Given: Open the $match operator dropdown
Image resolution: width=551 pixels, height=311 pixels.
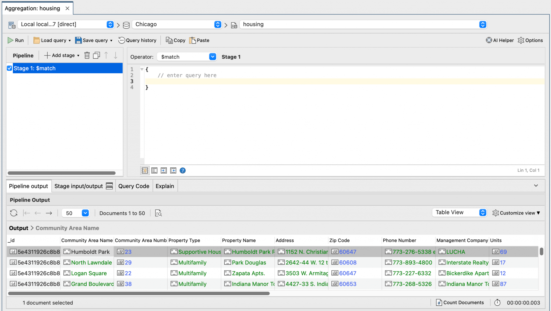Looking at the screenshot, I should (212, 57).
